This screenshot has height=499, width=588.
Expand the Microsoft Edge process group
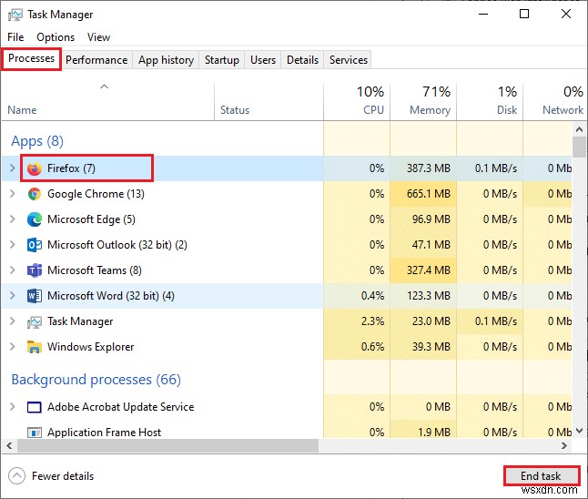(x=13, y=219)
